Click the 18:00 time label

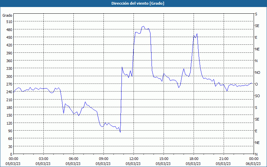tap(194, 159)
